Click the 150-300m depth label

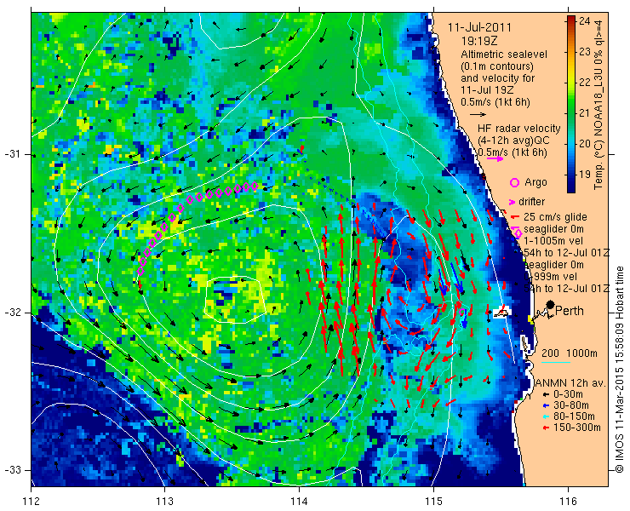[577, 428]
